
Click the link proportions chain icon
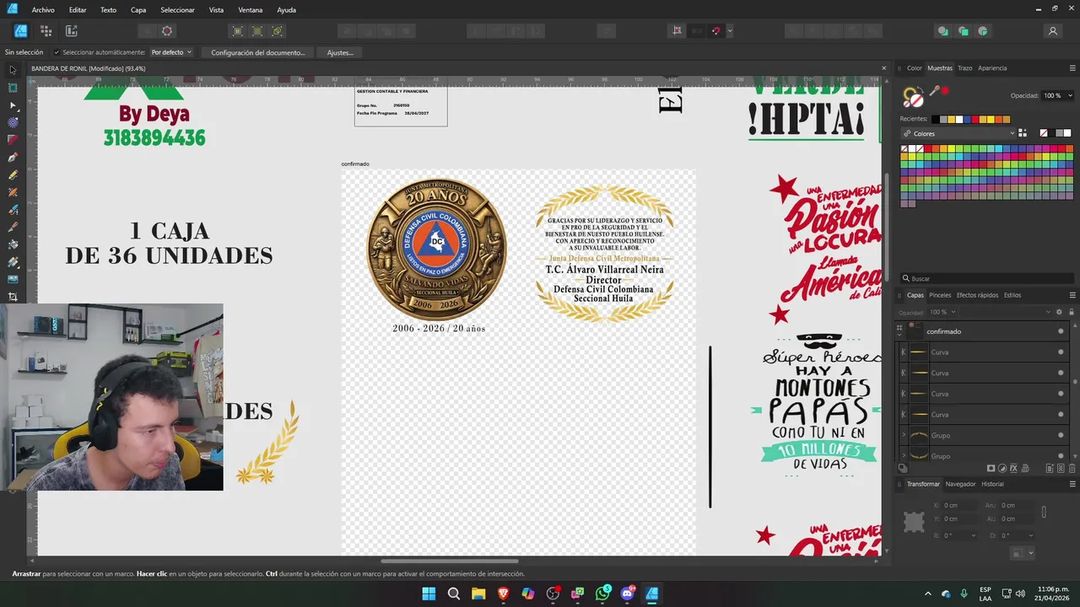1044,512
